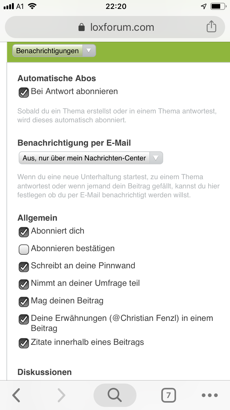Tap the battery icon in status bar
Image resolution: width=230 pixels, height=410 pixels.
(218, 6)
